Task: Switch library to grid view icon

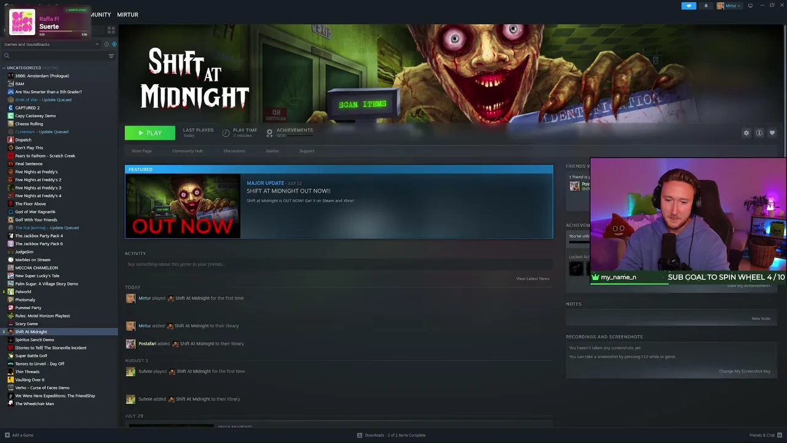Action: 111,30
